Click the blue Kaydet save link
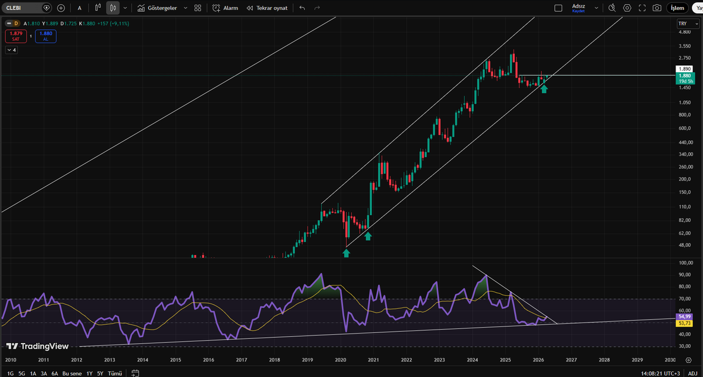 [x=578, y=11]
